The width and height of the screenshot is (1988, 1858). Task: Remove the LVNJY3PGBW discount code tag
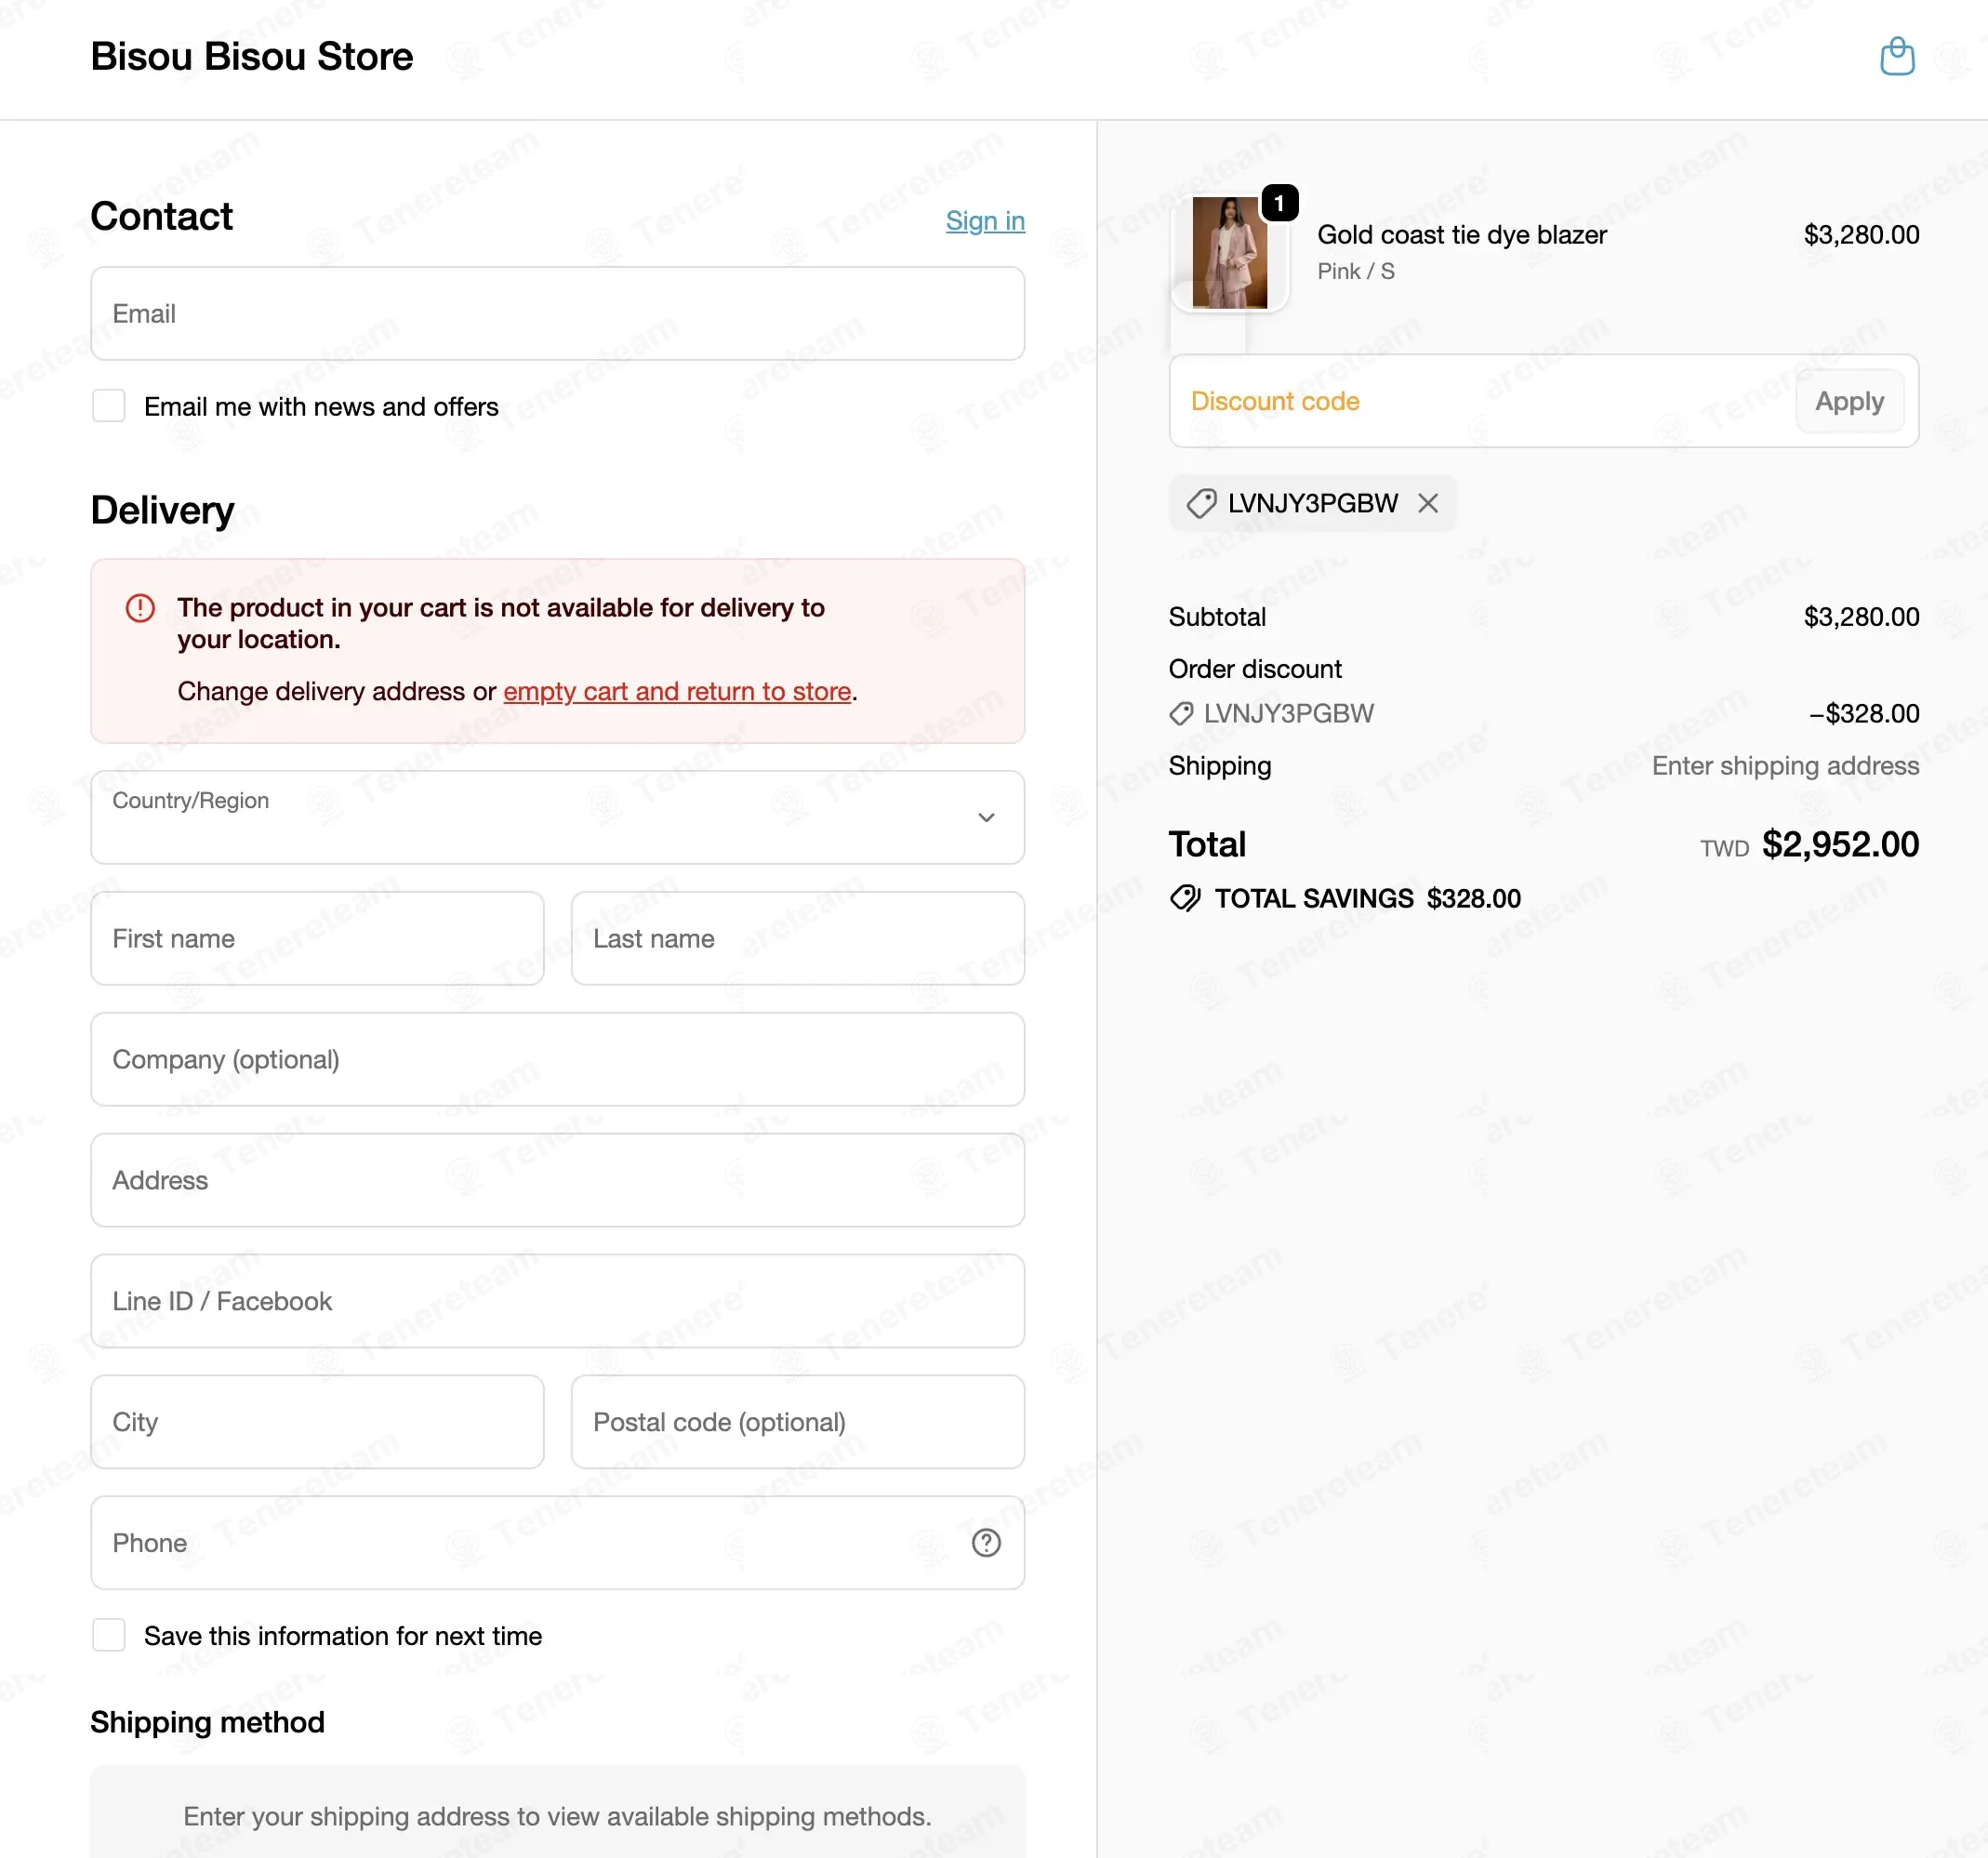pyautogui.click(x=1428, y=503)
